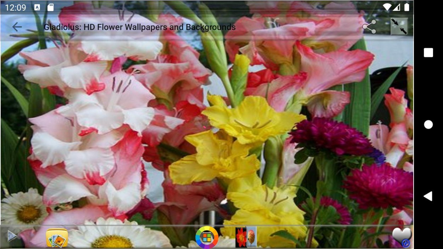Tap the back arrow in the title bar

[17, 27]
